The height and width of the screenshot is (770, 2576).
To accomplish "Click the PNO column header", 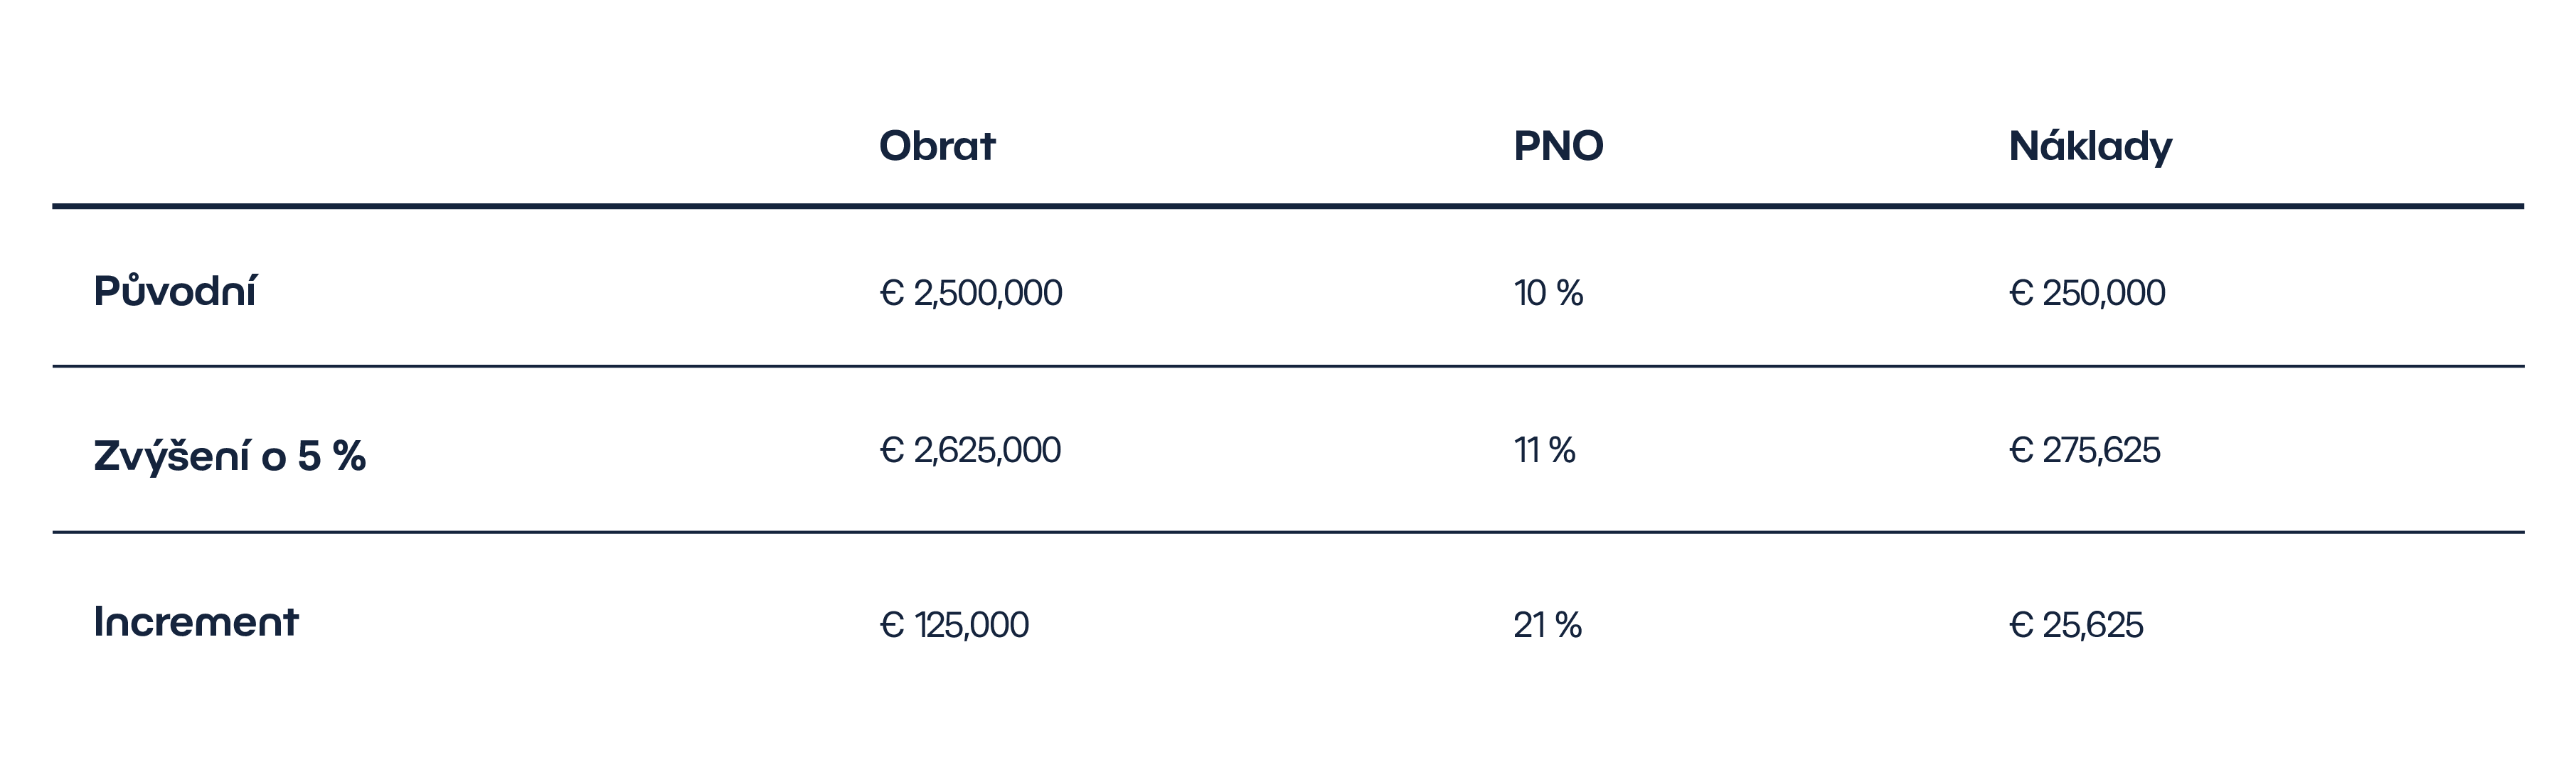I will click(1558, 146).
